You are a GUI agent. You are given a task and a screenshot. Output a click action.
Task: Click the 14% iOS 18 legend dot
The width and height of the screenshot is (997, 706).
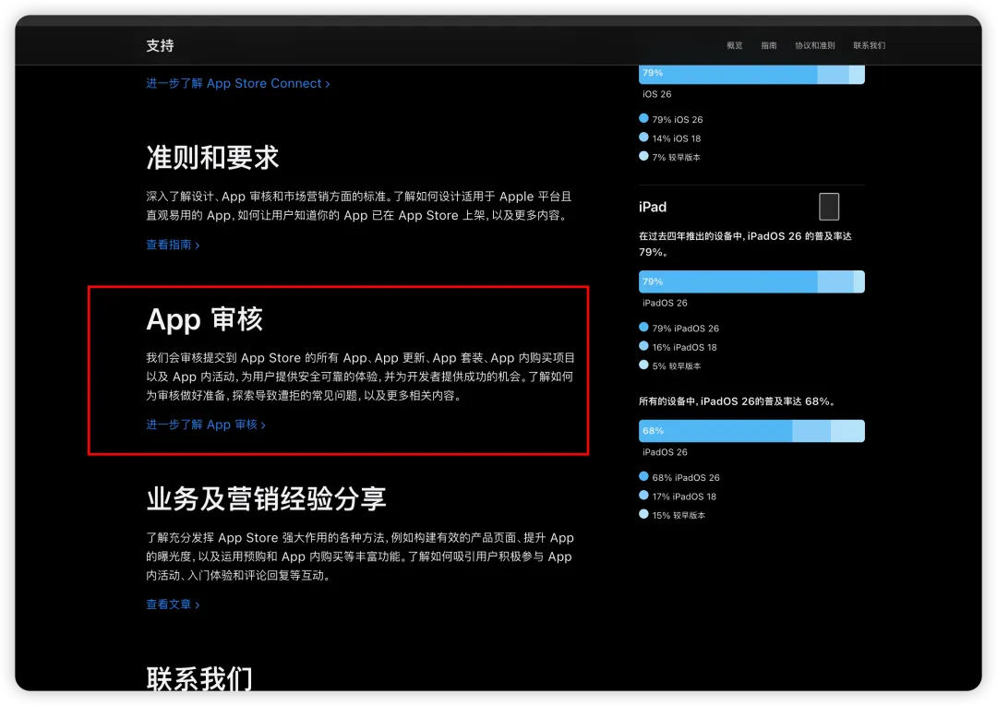tap(643, 138)
